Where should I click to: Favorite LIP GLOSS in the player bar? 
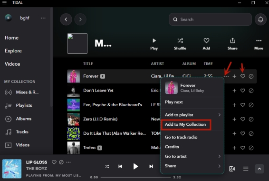pyautogui.click(x=54, y=162)
